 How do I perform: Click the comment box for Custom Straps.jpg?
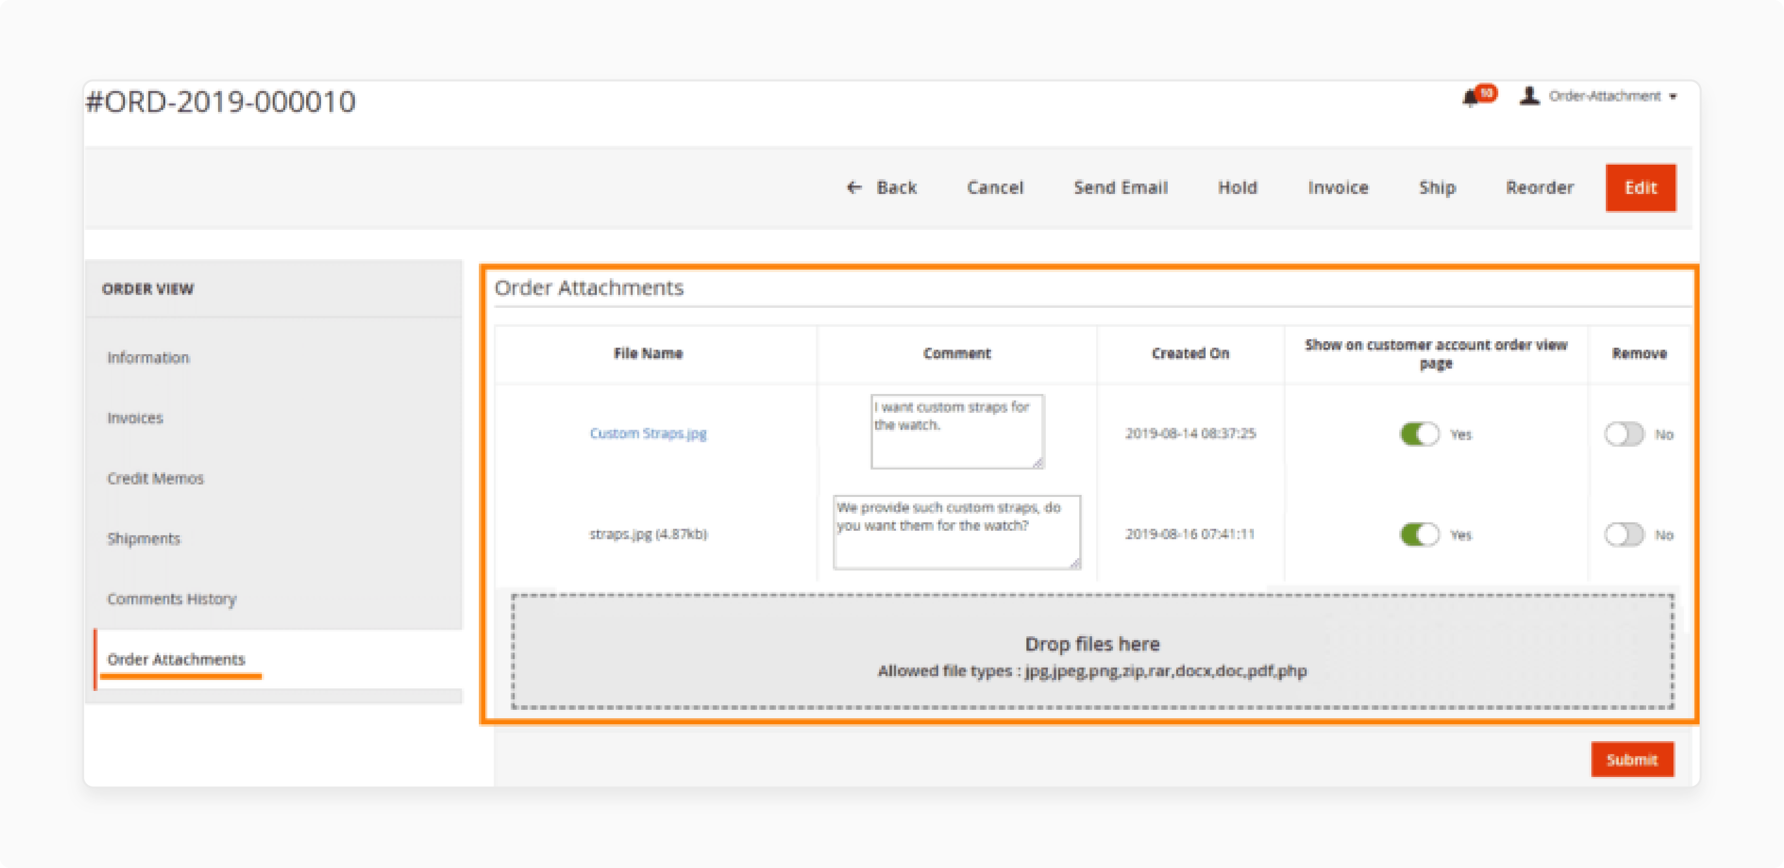957,431
